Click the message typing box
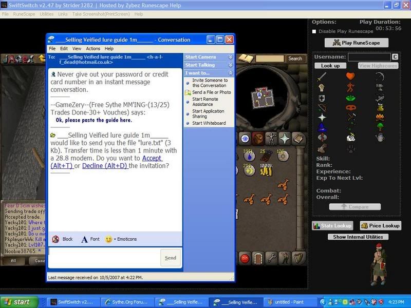The height and width of the screenshot is (308, 411). (x=104, y=258)
